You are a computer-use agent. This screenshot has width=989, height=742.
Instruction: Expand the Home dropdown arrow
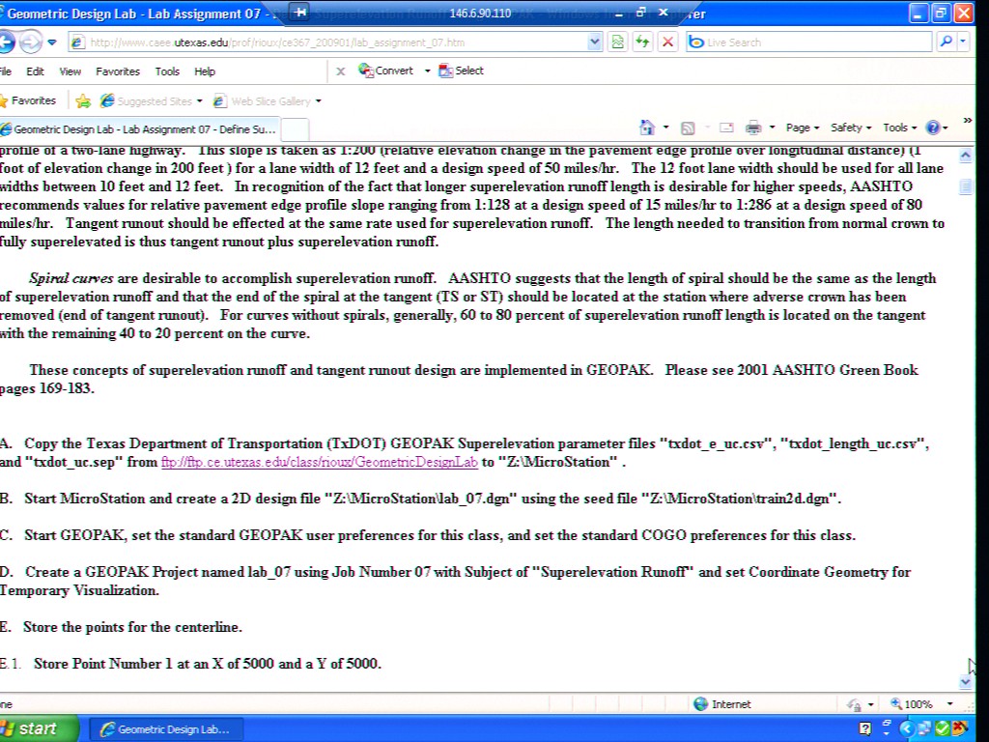(666, 128)
